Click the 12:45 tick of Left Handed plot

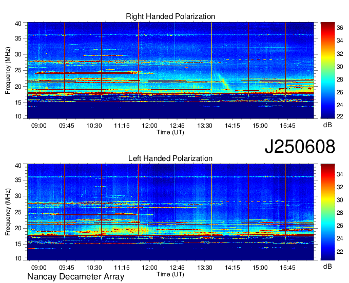coord(177,268)
